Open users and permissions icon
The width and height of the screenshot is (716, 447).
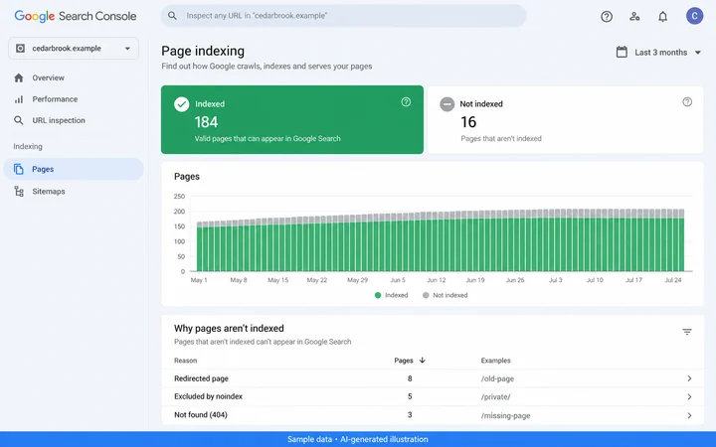634,17
